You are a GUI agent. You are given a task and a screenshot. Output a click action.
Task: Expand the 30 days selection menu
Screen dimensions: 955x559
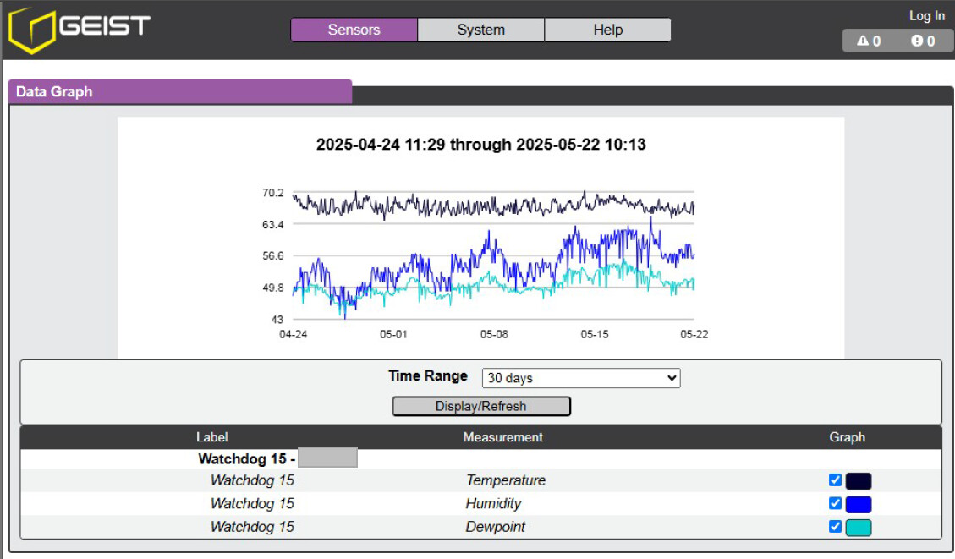click(580, 378)
